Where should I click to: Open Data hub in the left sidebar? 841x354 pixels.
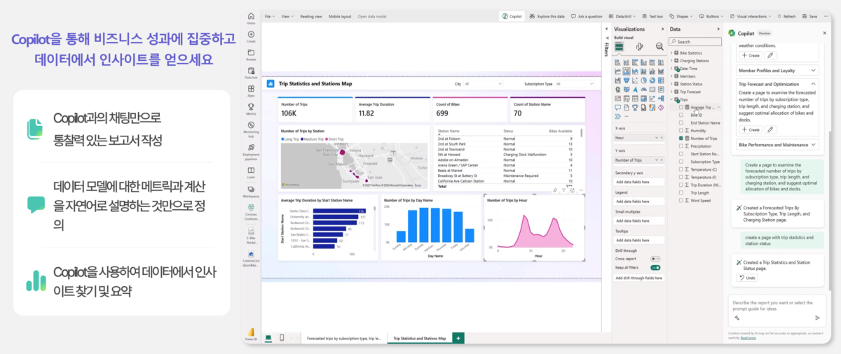251,72
